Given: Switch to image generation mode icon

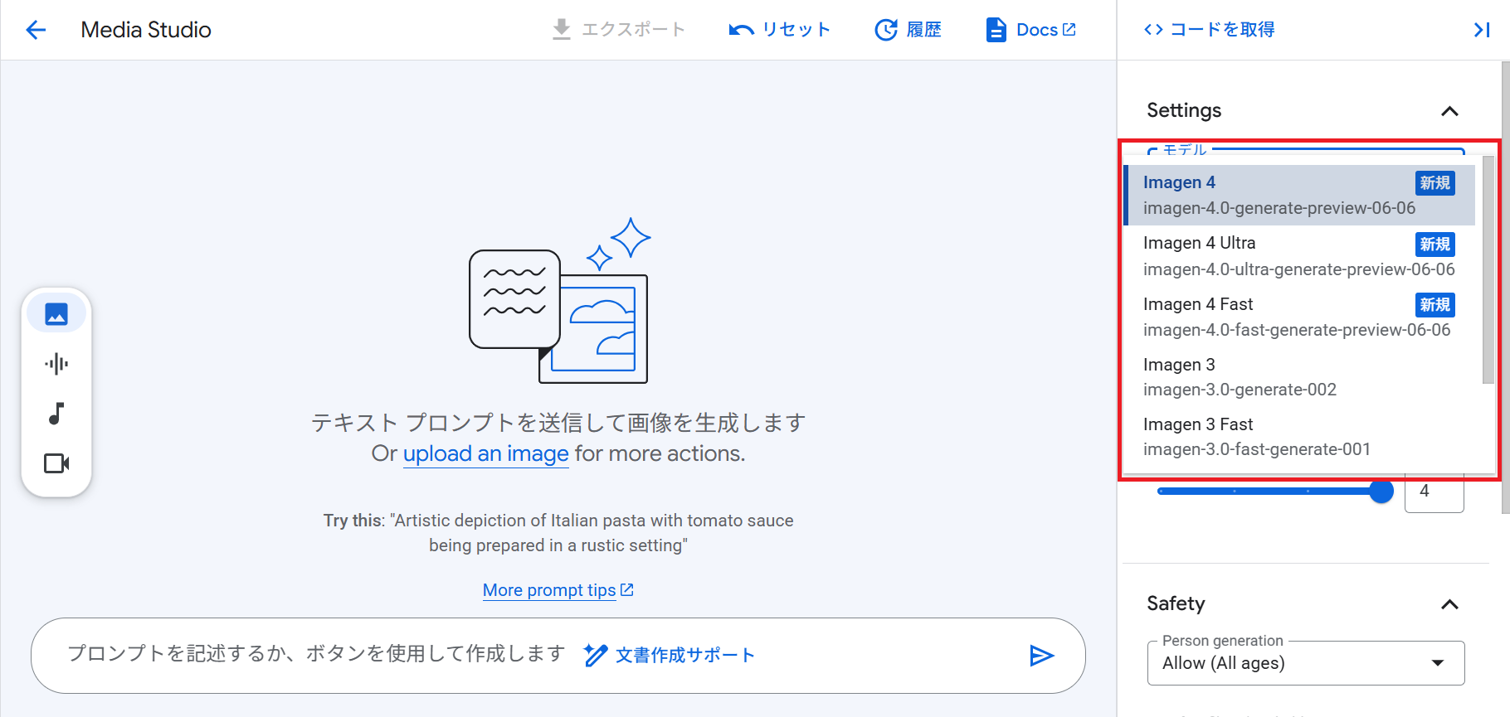Looking at the screenshot, I should point(56,314).
